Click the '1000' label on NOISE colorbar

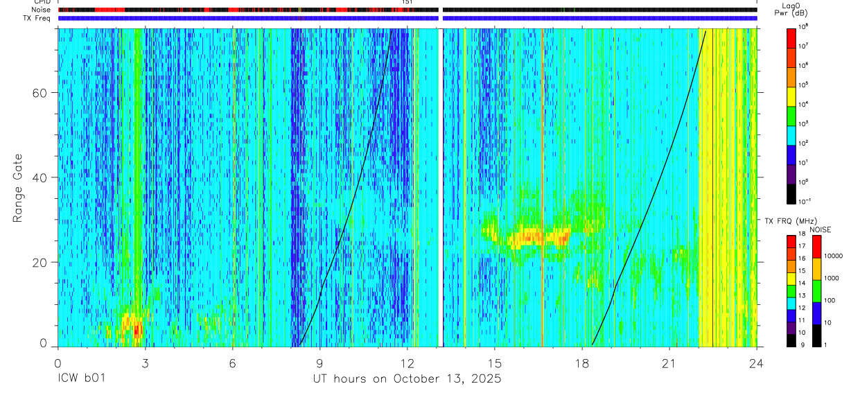click(832, 279)
